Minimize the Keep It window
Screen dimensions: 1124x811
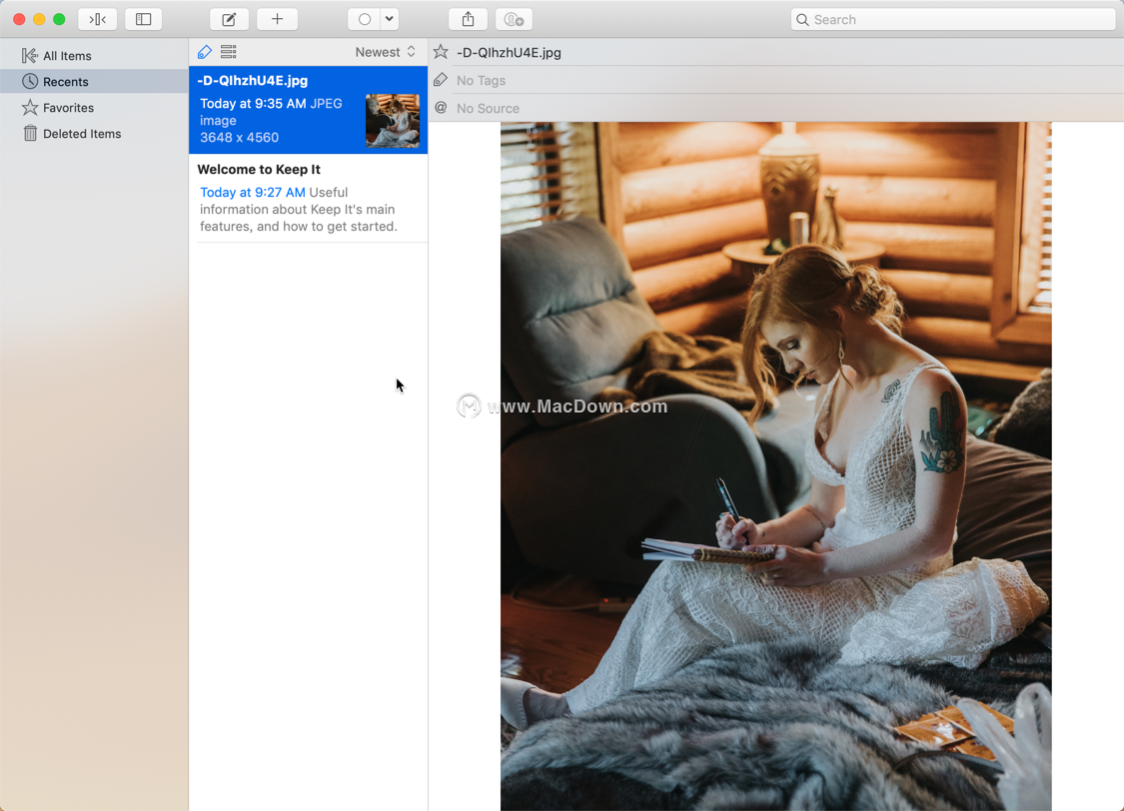pyautogui.click(x=39, y=19)
